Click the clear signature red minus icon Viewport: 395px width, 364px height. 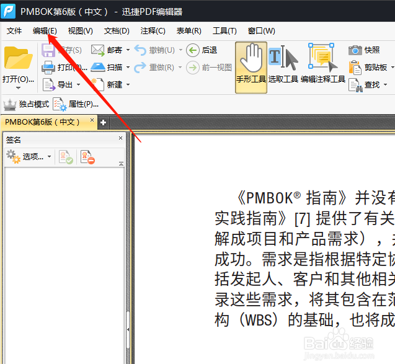pos(87,157)
